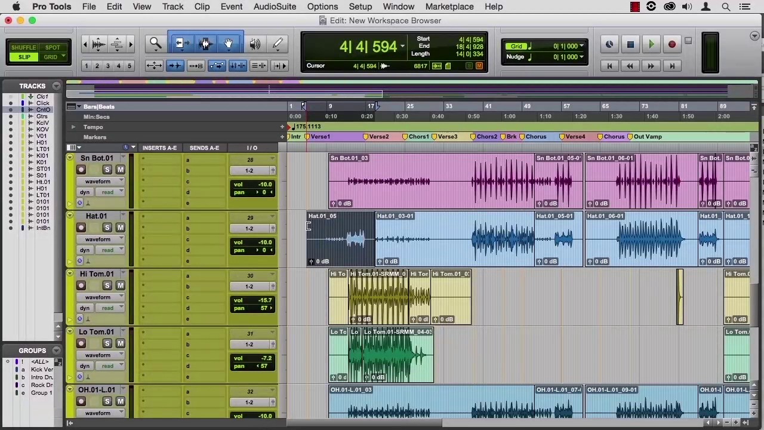Click the Record transport button
Viewport: 764px width, 430px height.
pyautogui.click(x=672, y=45)
